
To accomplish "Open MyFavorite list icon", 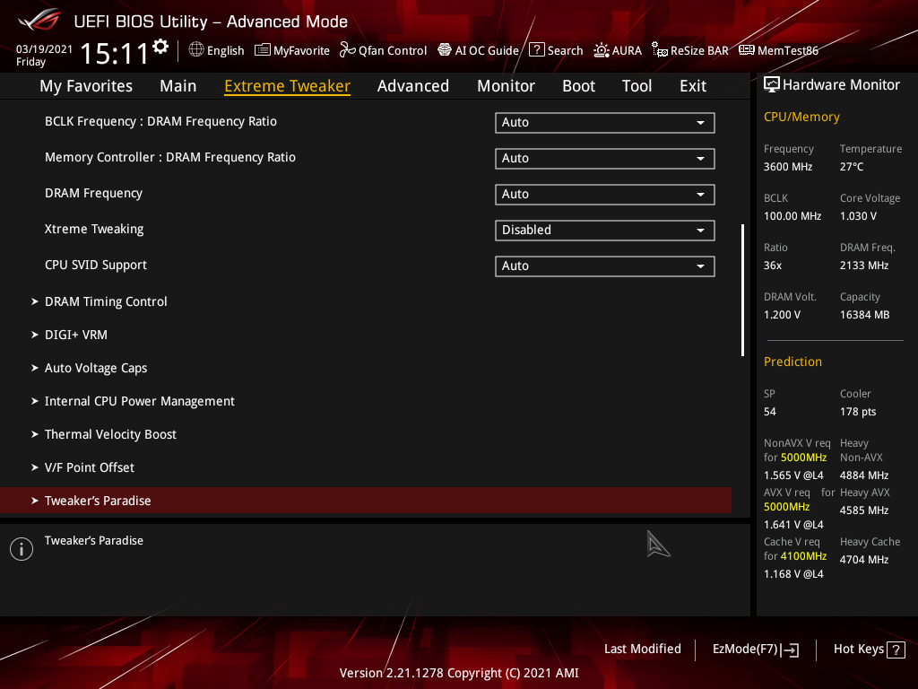I will tap(263, 50).
